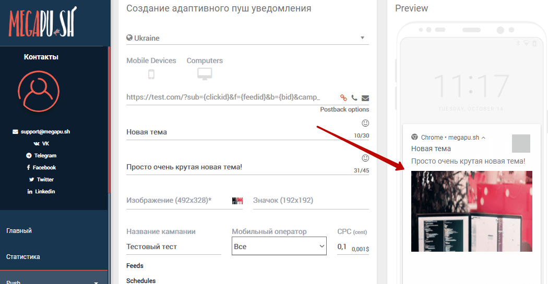548x284 pixels.
Task: Click the Контакты sidebar heading
Action: pyautogui.click(x=41, y=57)
